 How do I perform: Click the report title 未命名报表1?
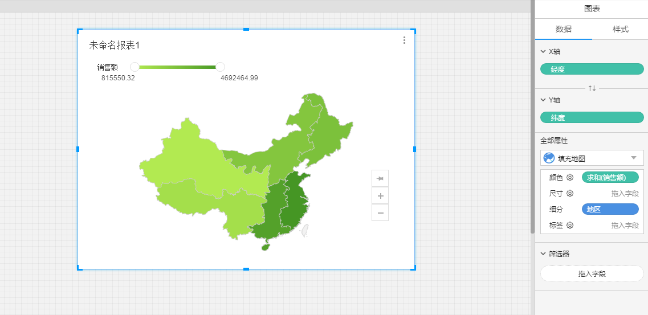pyautogui.click(x=115, y=46)
